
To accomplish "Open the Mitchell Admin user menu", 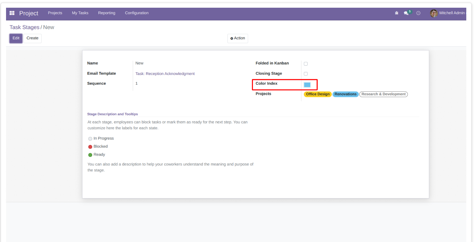I will pyautogui.click(x=448, y=13).
